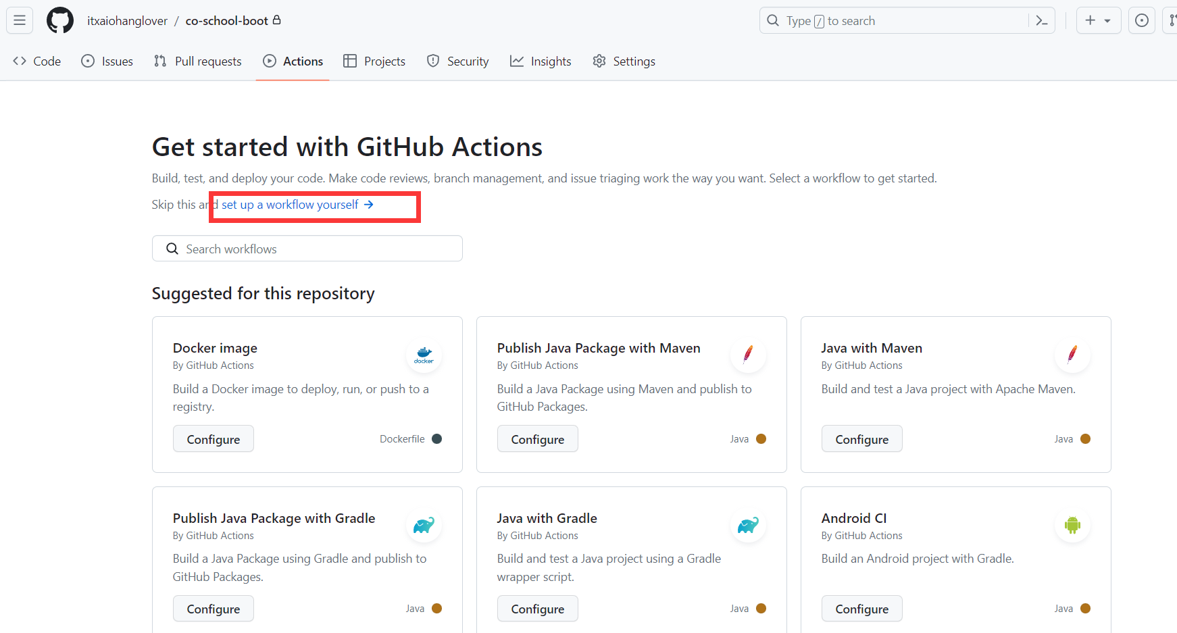The height and width of the screenshot is (633, 1177).
Task: Open the hamburger navigation menu
Action: [x=20, y=20]
